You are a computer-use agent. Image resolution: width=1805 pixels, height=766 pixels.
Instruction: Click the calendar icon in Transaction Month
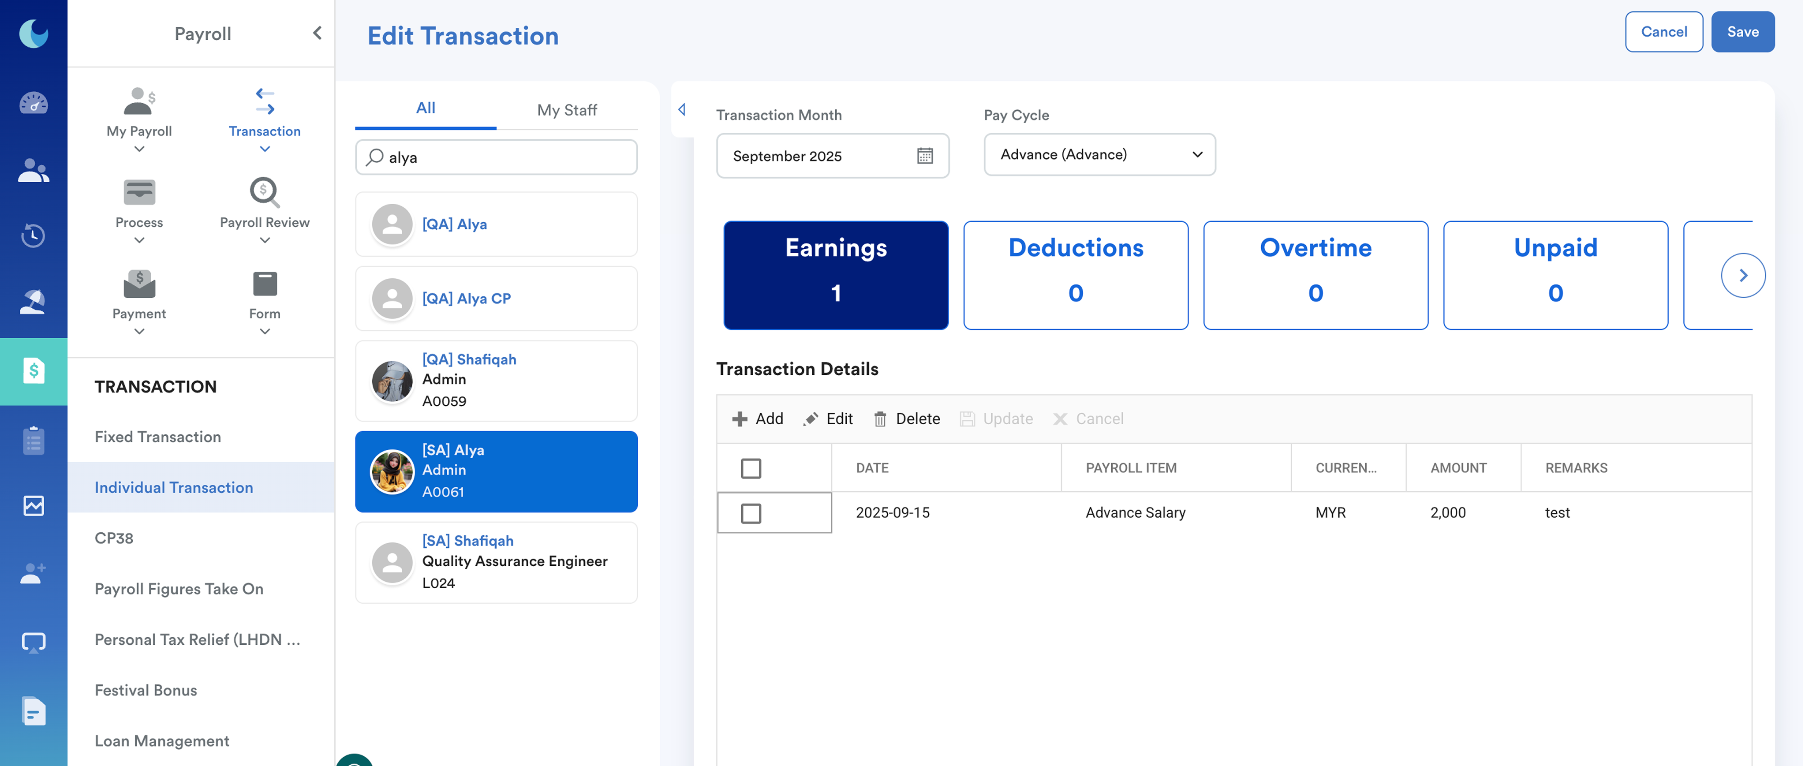click(924, 156)
